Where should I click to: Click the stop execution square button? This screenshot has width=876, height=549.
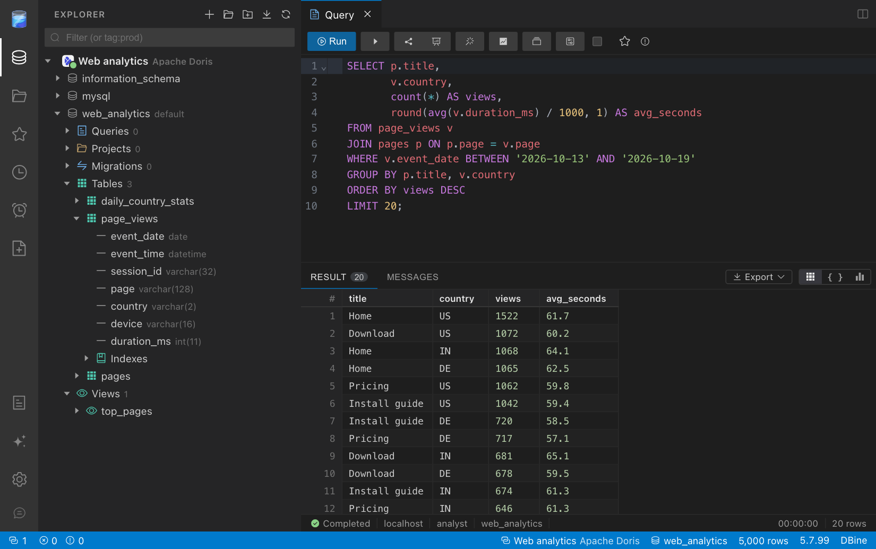597,41
